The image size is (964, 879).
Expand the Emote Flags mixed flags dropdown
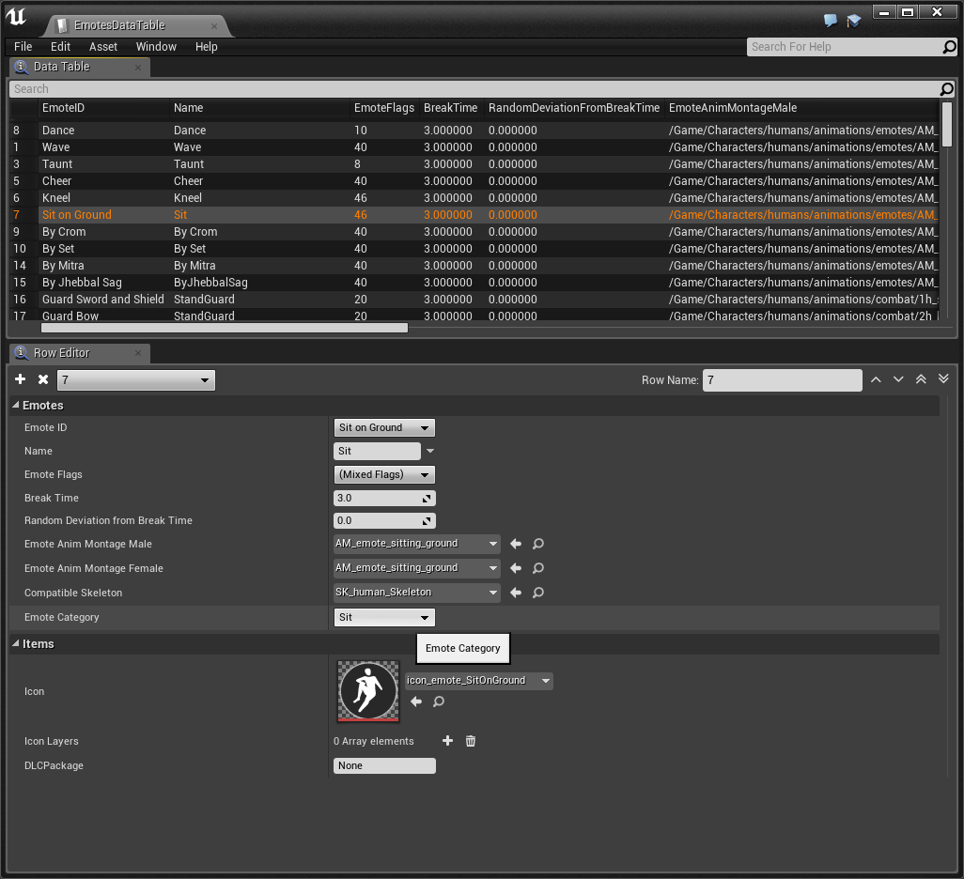[x=384, y=474]
